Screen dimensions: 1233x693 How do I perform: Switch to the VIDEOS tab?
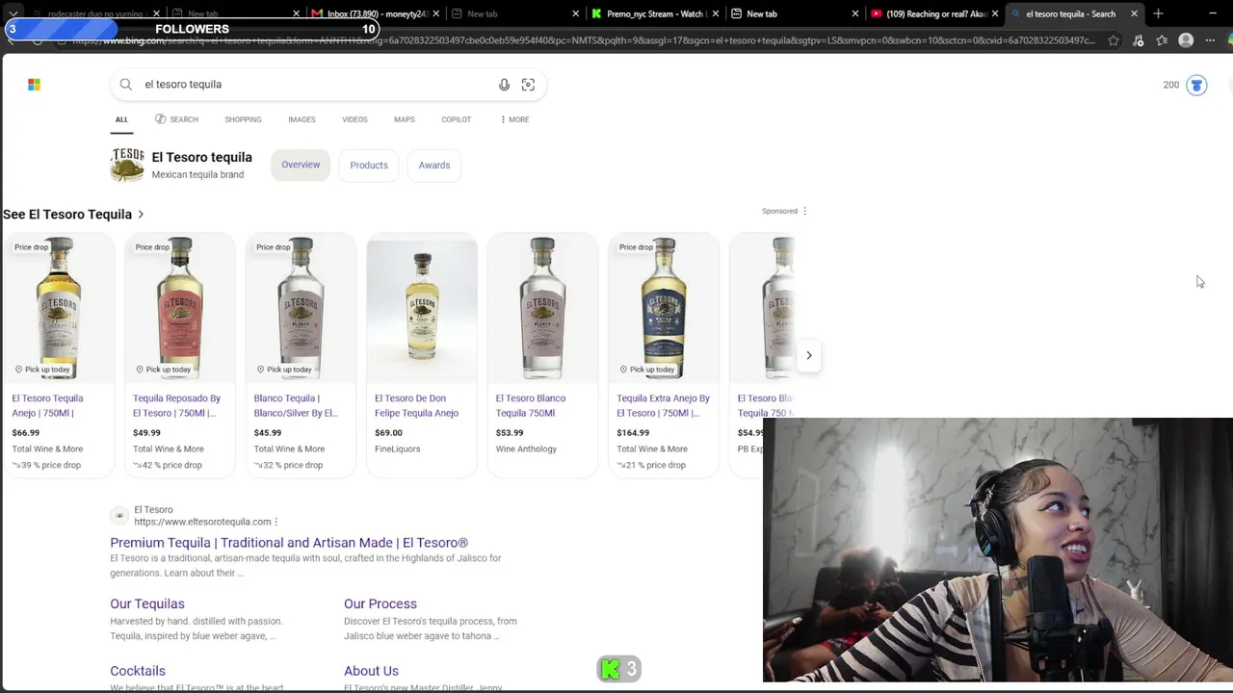click(x=354, y=119)
